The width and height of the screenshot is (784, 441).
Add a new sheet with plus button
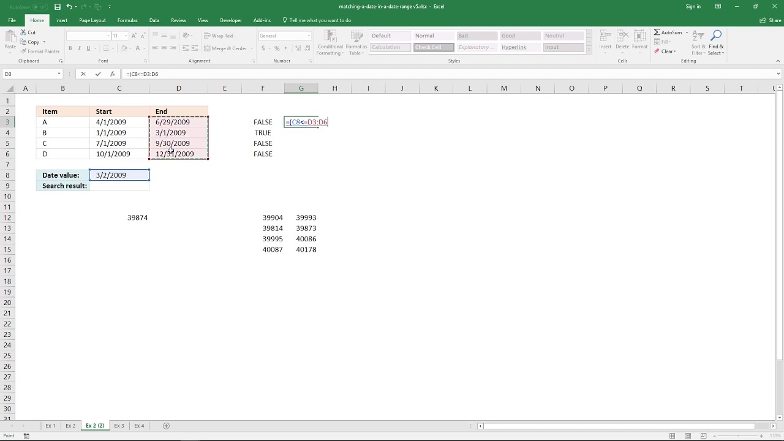point(166,426)
